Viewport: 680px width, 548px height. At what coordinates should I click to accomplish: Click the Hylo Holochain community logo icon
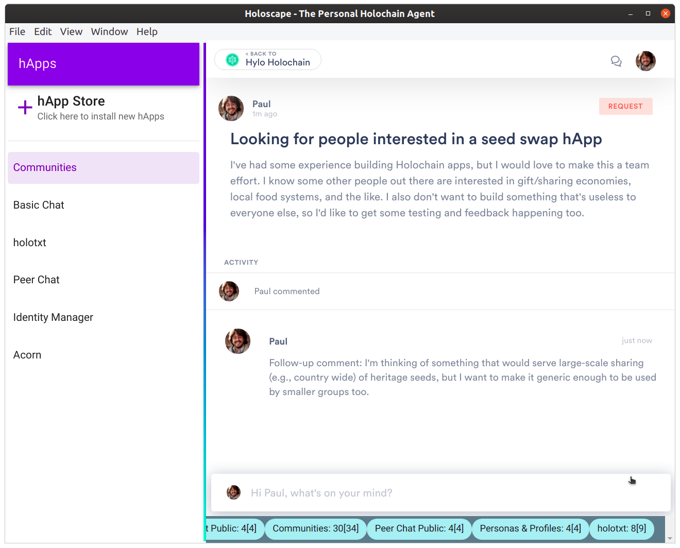tap(232, 60)
